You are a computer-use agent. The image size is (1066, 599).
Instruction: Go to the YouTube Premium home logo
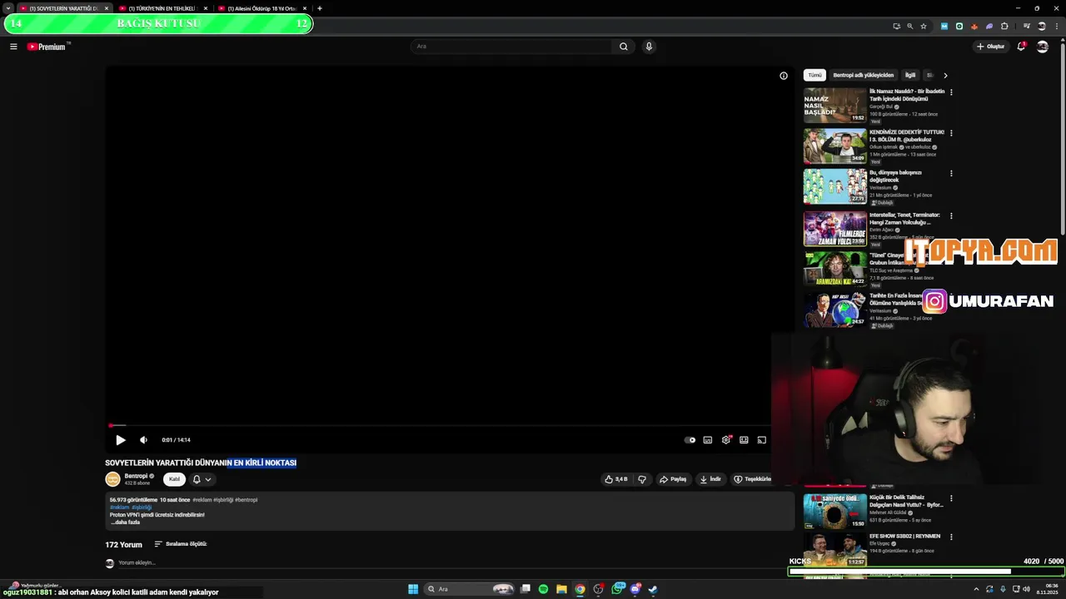coord(47,47)
